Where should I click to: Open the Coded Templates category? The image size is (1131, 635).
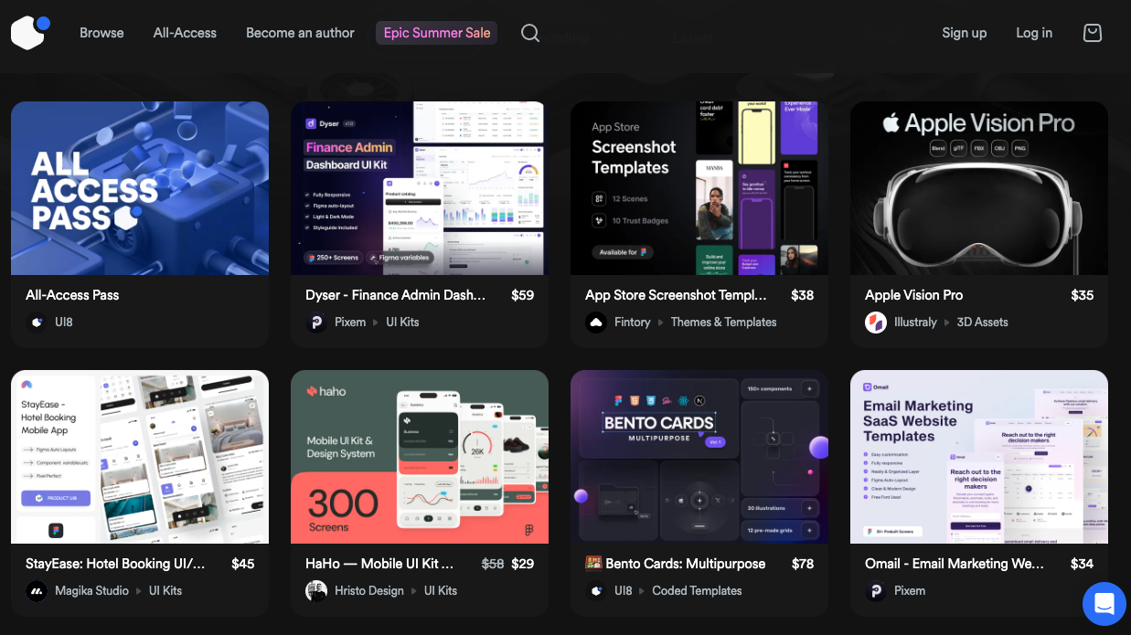[697, 590]
